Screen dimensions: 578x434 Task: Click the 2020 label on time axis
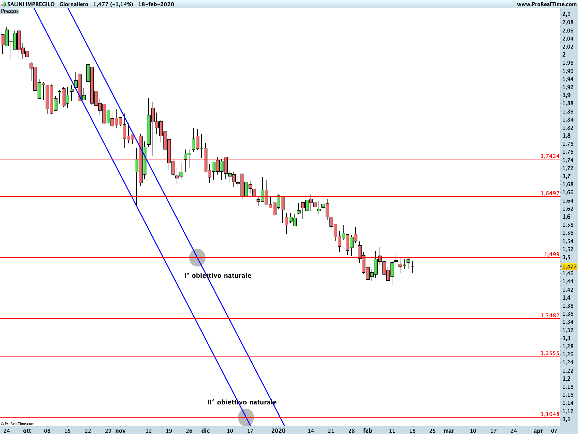click(278, 430)
